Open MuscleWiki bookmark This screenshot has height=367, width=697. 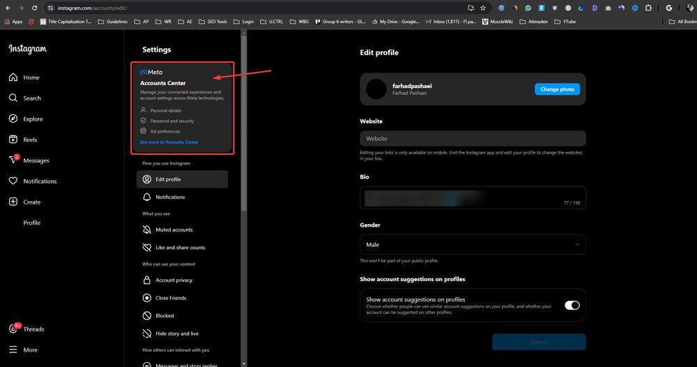[498, 22]
